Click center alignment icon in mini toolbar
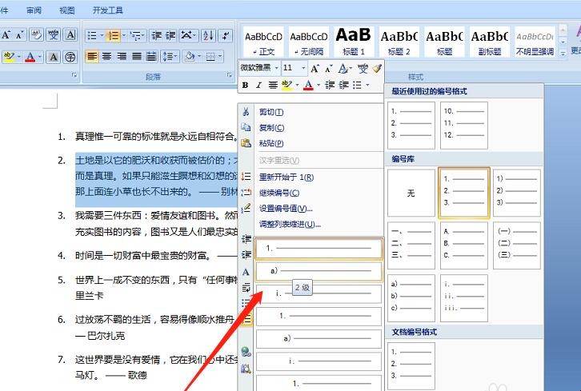This screenshot has width=581, height=391. (x=273, y=86)
